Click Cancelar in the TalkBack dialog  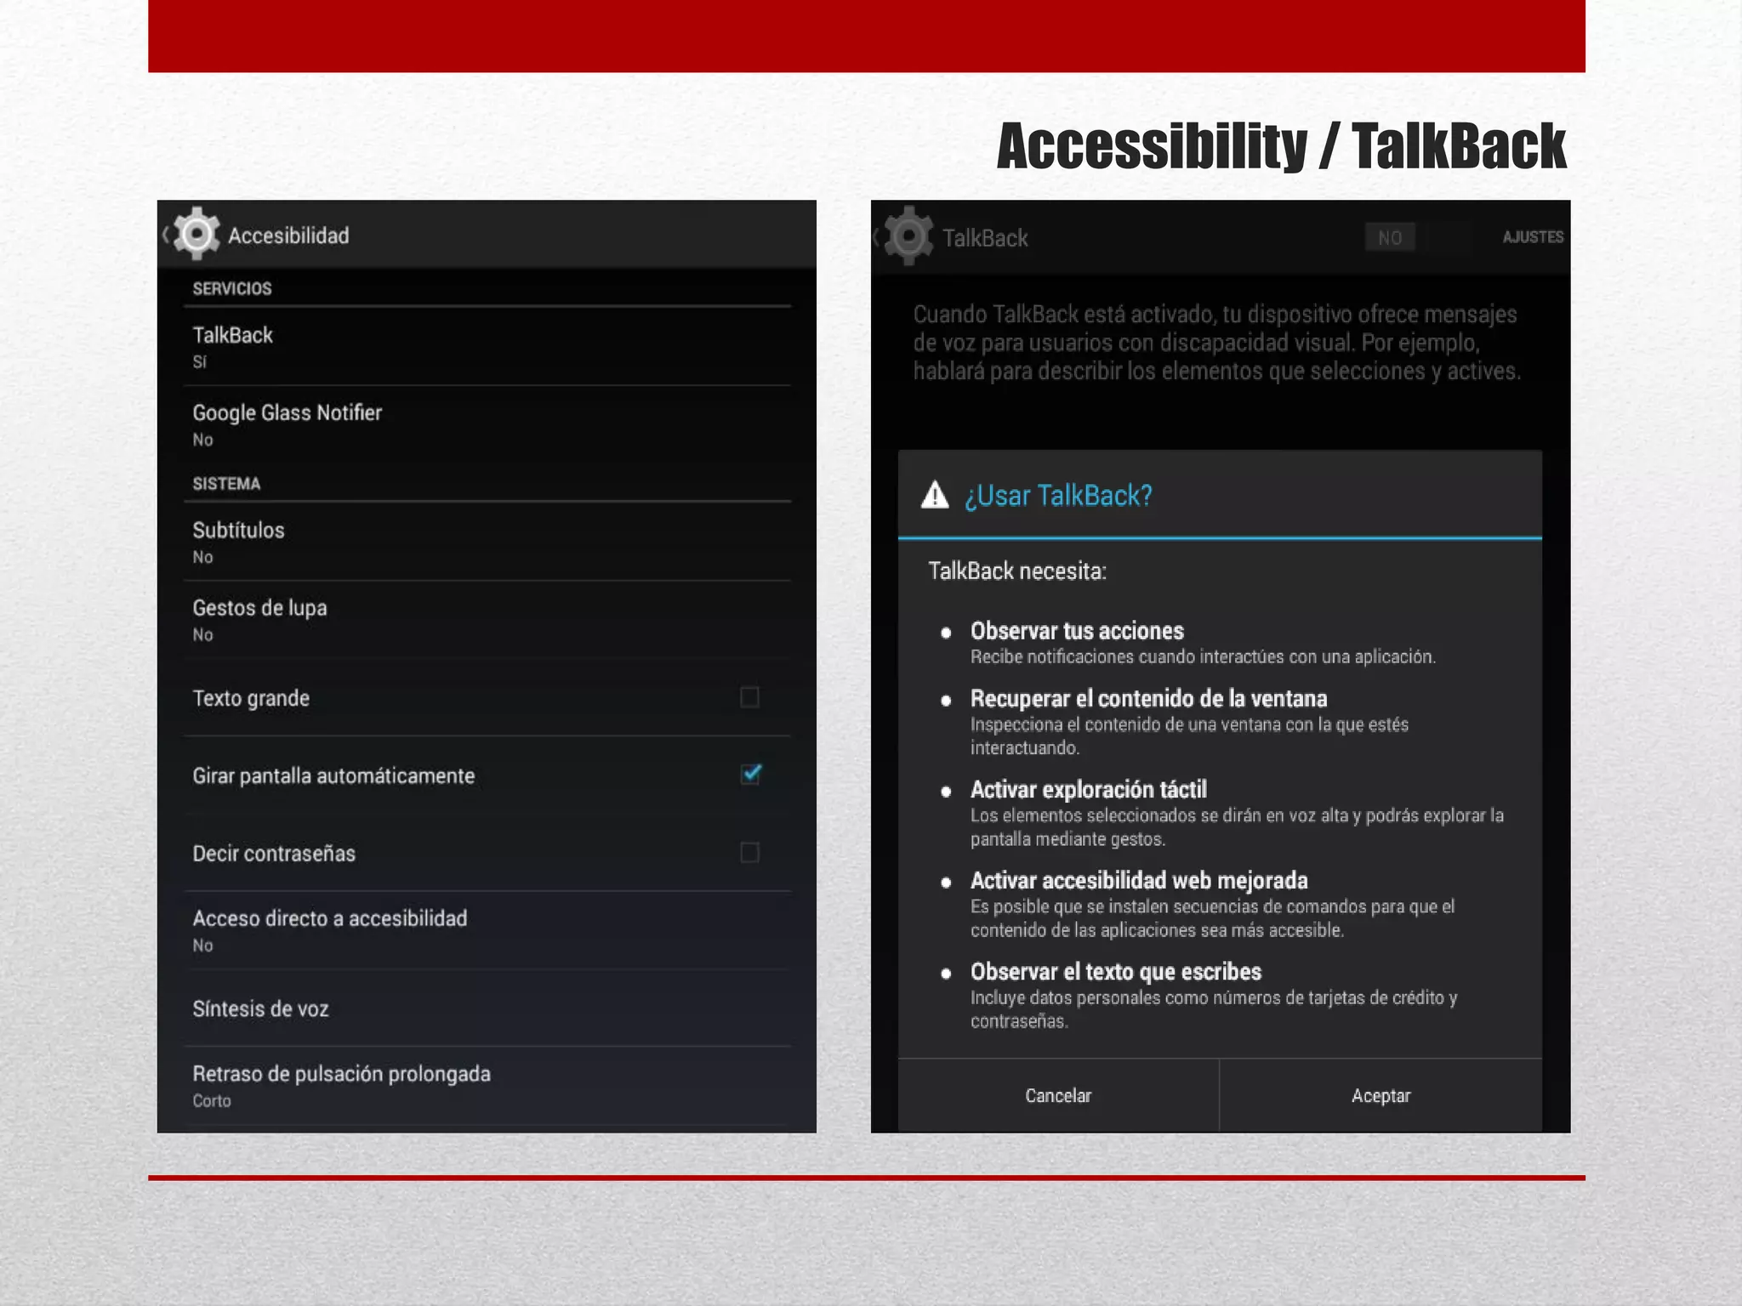tap(1058, 1095)
